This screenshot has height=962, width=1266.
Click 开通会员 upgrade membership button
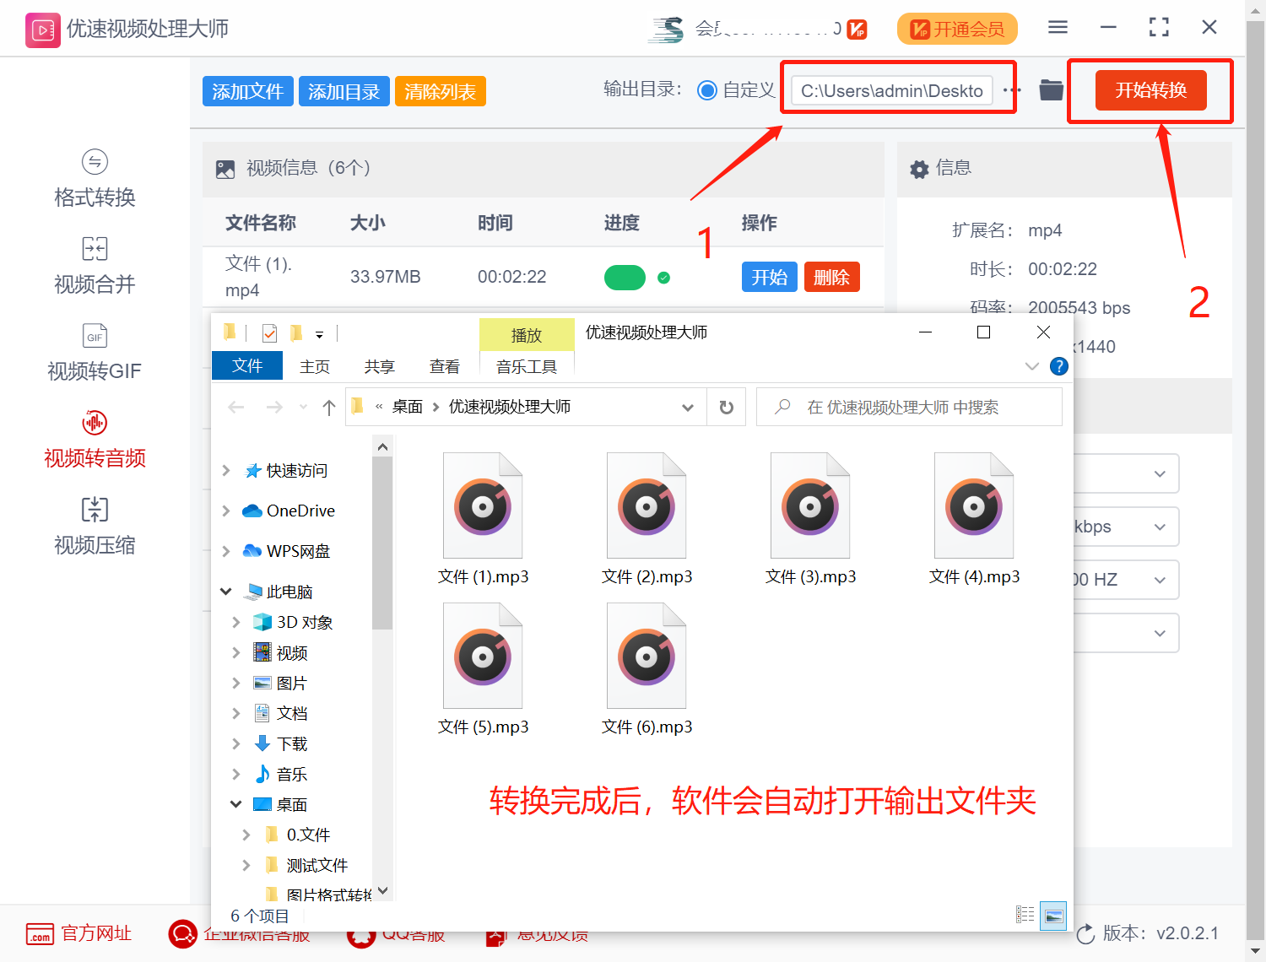(957, 30)
